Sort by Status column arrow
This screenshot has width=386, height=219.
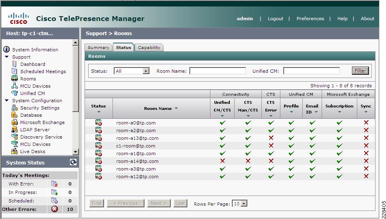(x=99, y=112)
